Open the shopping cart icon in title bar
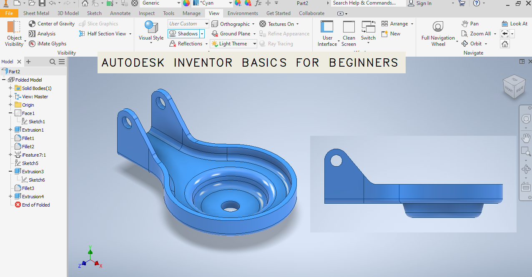Image resolution: width=532 pixels, height=277 pixels. point(462,3)
